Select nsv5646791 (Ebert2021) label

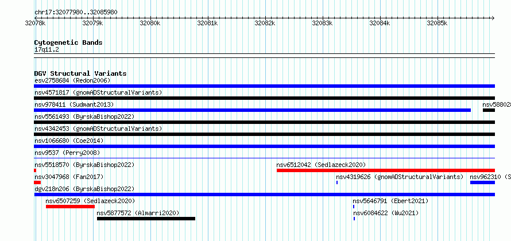click(390, 201)
